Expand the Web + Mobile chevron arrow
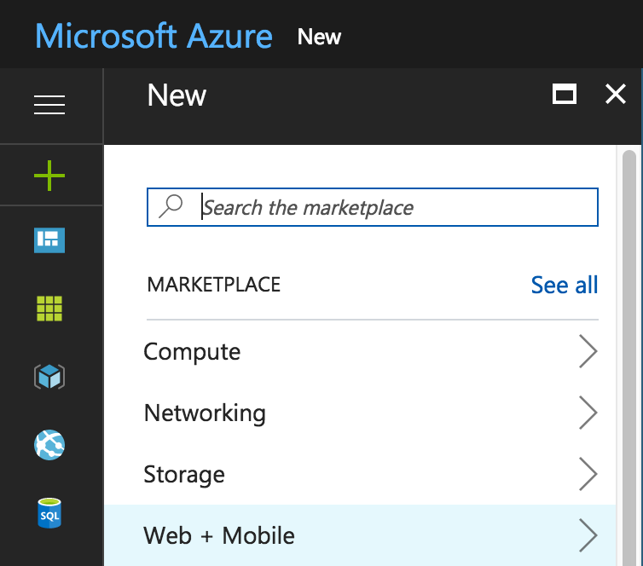 [588, 535]
